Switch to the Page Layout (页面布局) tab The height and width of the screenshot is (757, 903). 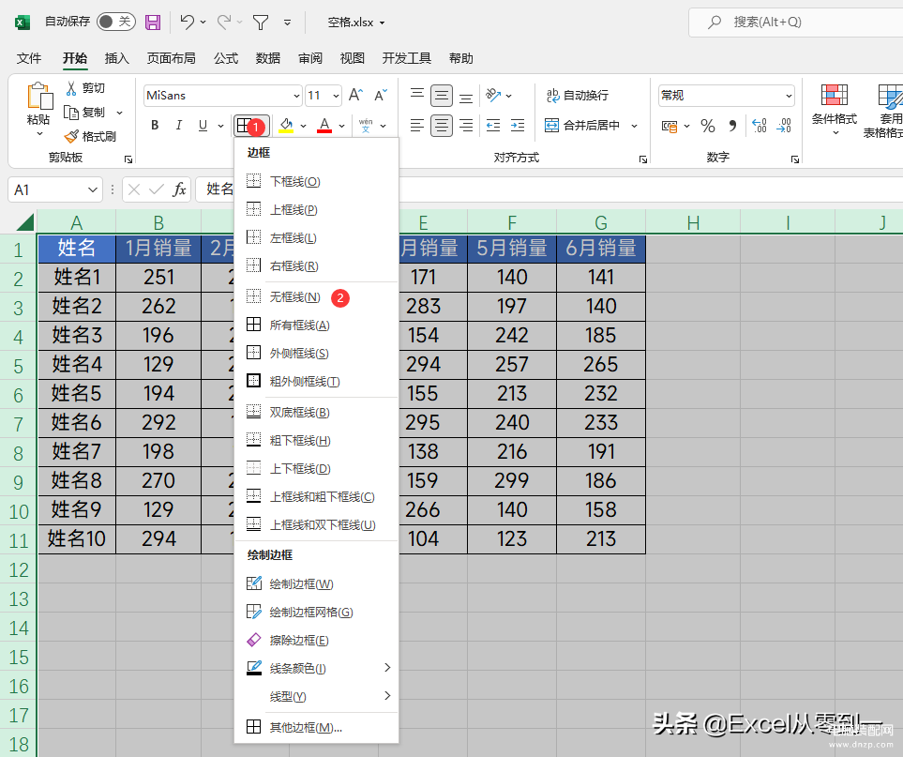click(x=171, y=58)
